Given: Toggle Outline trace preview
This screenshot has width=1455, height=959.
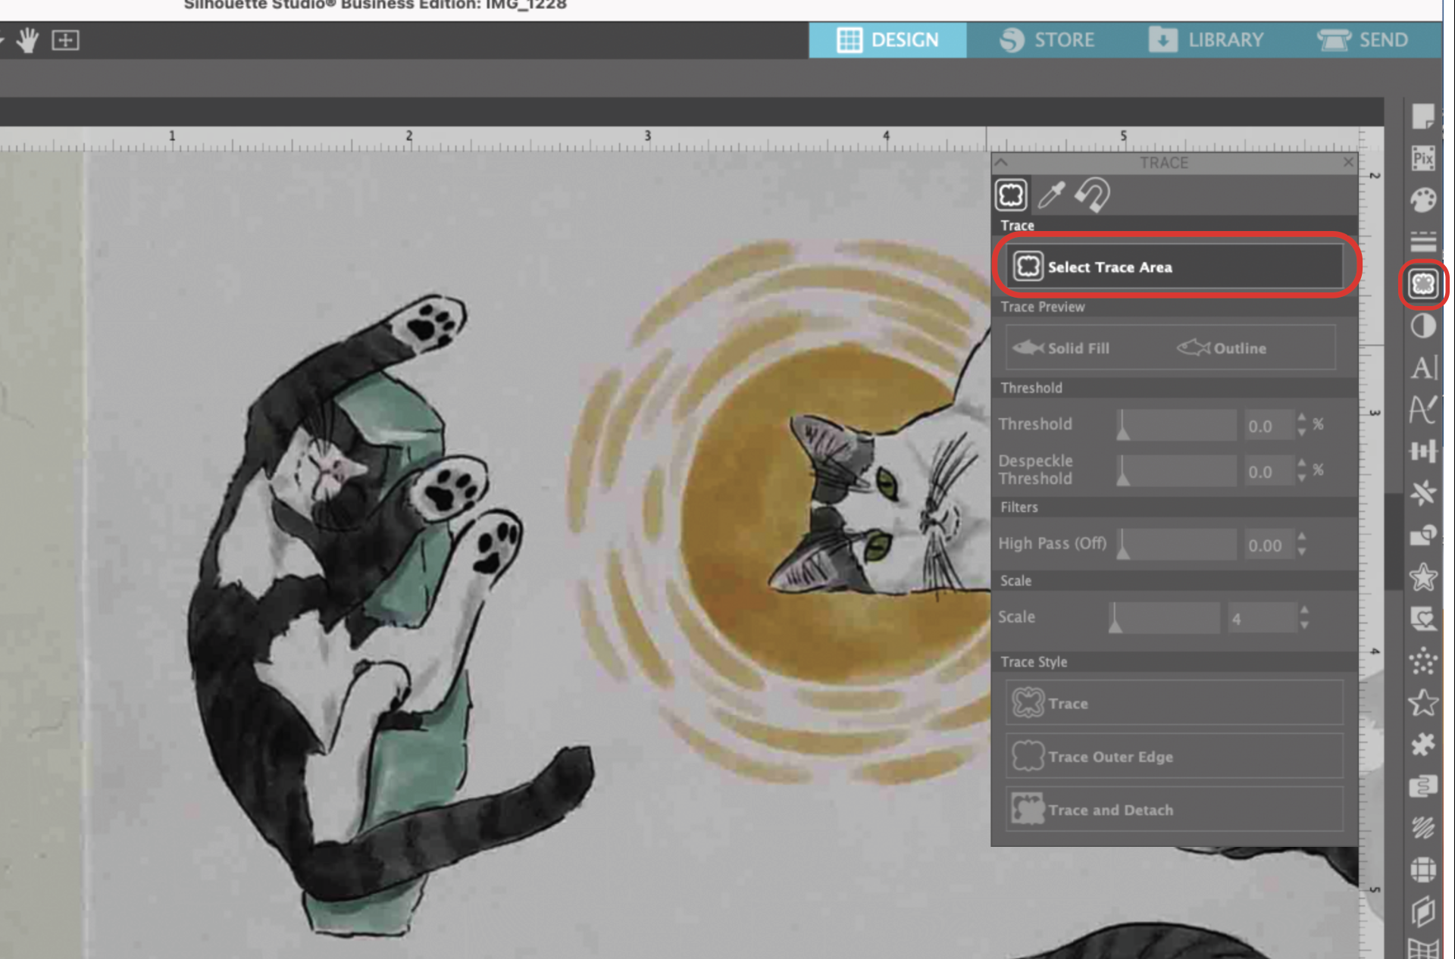Looking at the screenshot, I should [x=1222, y=348].
